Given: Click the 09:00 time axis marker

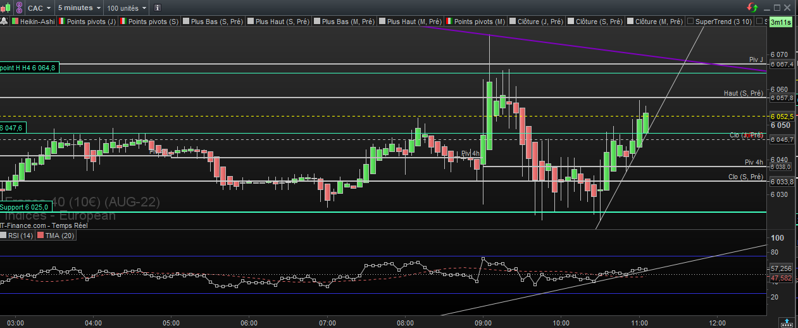Looking at the screenshot, I should (483, 322).
